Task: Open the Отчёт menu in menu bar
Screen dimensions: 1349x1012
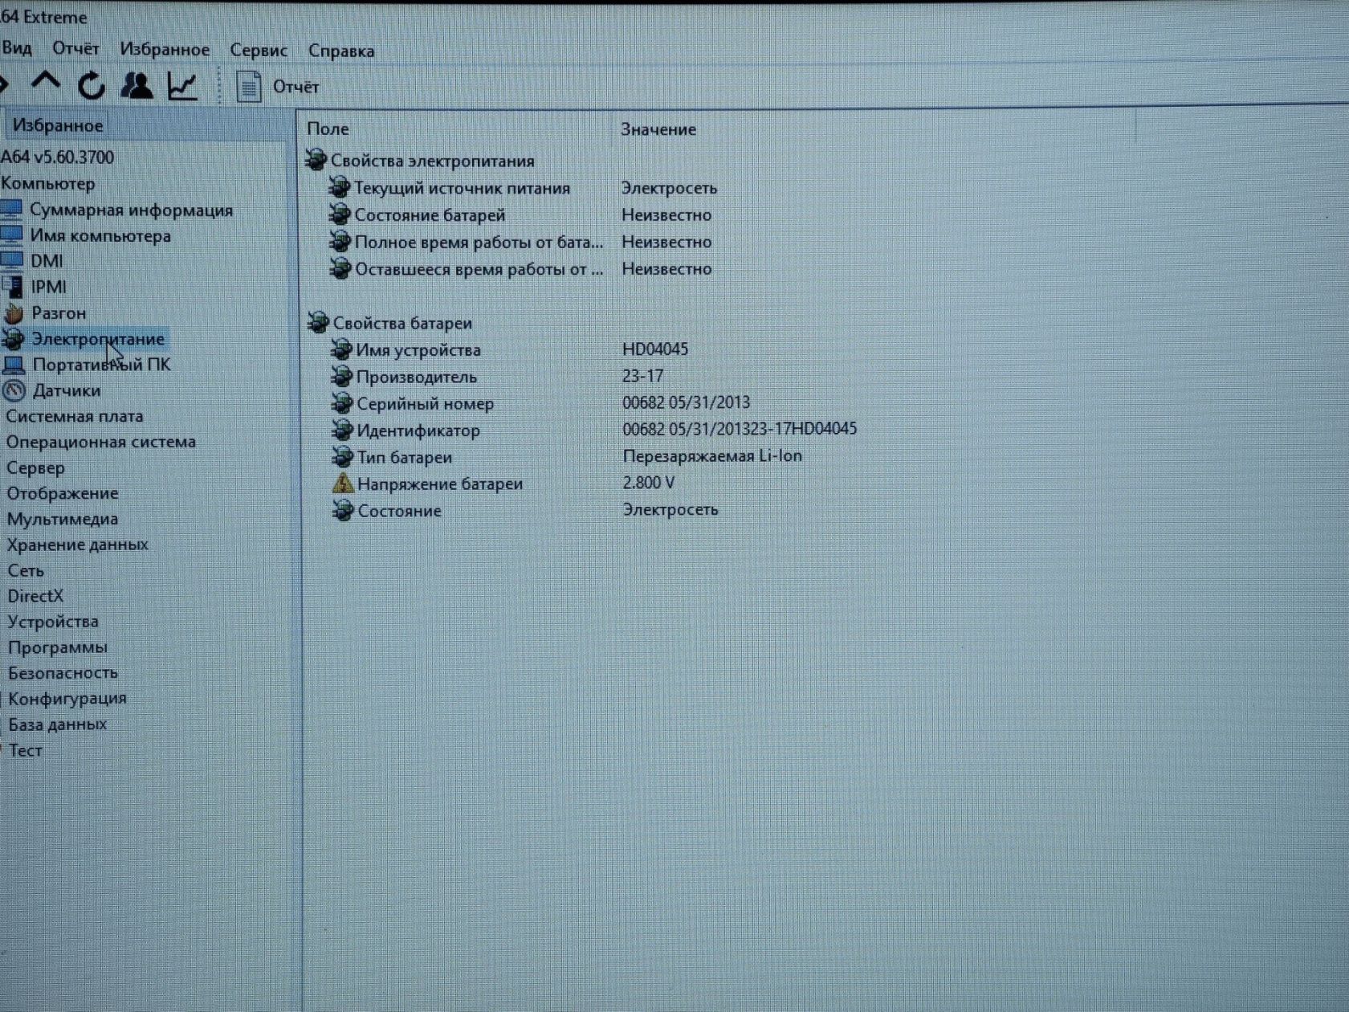Action: point(75,49)
